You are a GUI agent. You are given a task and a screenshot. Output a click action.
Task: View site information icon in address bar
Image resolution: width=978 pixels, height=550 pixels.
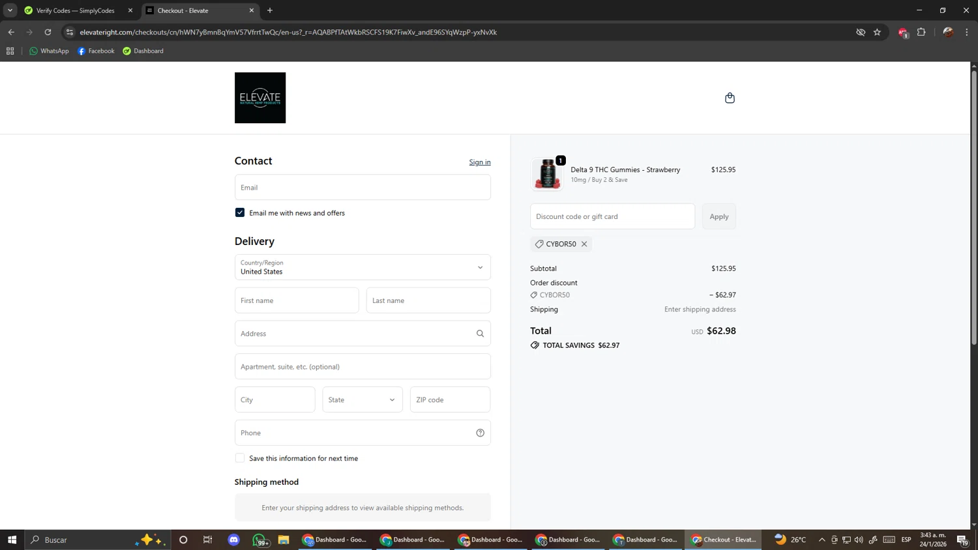click(x=70, y=32)
